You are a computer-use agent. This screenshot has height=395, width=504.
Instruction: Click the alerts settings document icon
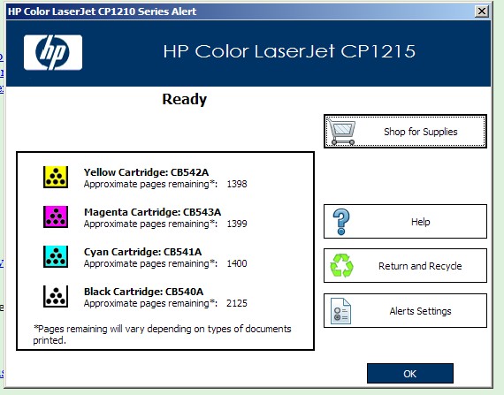click(x=341, y=311)
